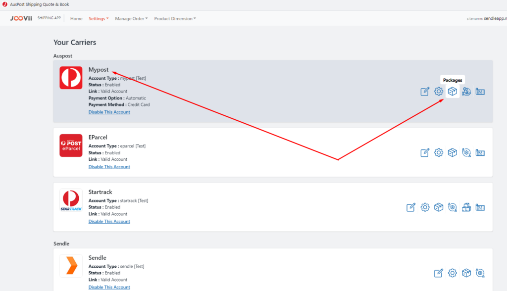Click the edit pencil icon for EParcel
507x291 pixels.
[425, 152]
